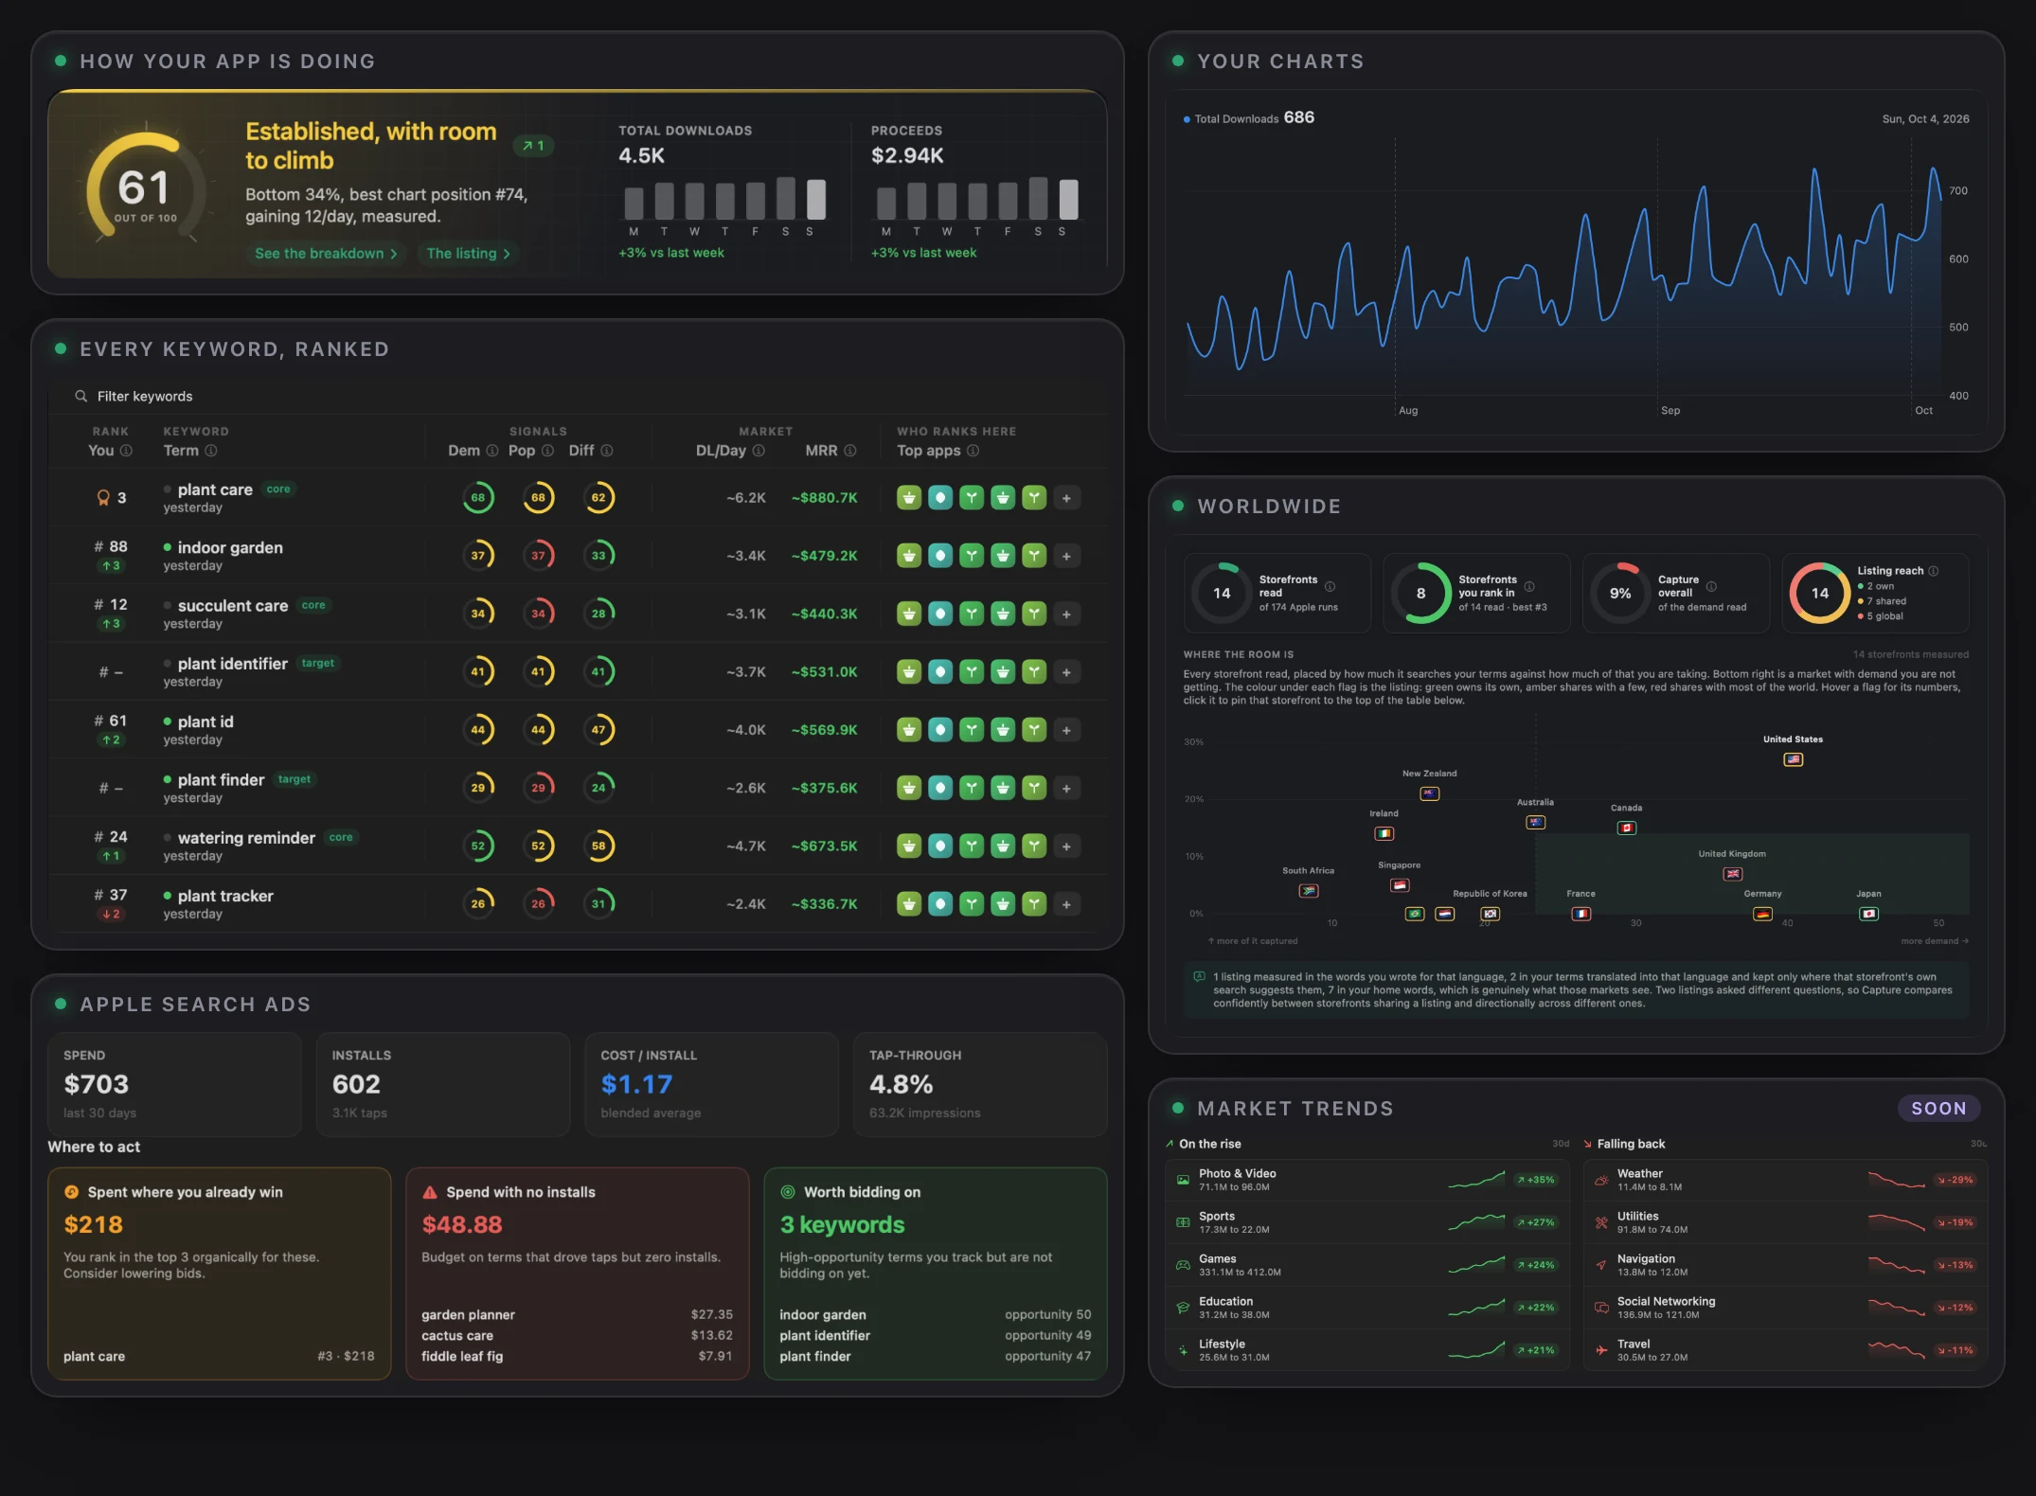Click the Canada flag marker
The image size is (2036, 1496).
tap(1627, 828)
